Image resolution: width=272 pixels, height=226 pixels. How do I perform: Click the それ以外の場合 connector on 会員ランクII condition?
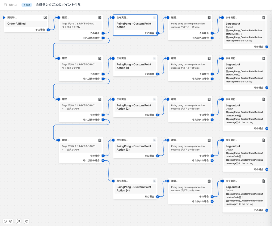(x=103, y=120)
